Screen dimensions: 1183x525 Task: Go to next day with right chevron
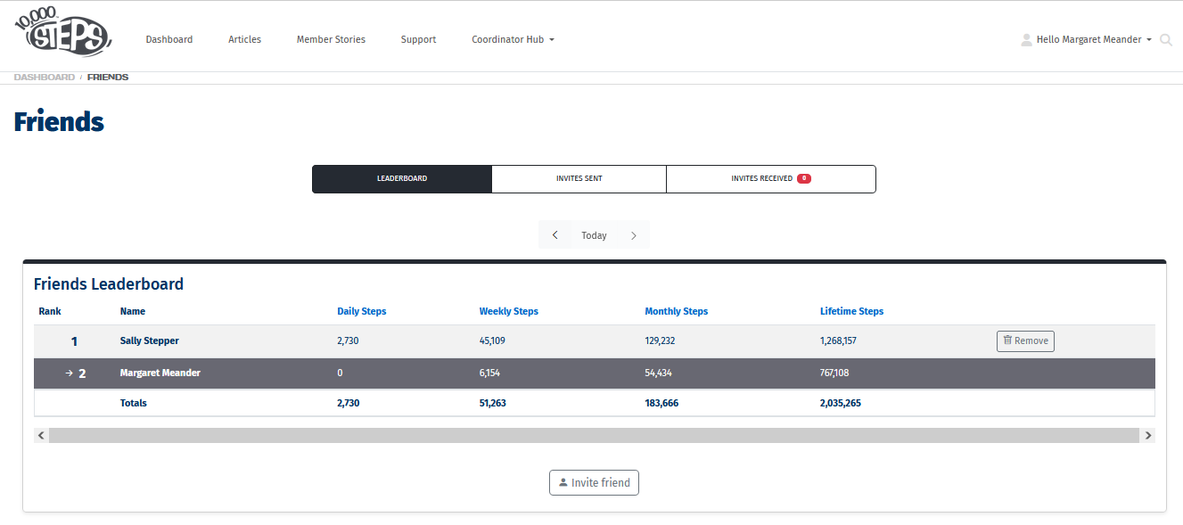click(634, 235)
